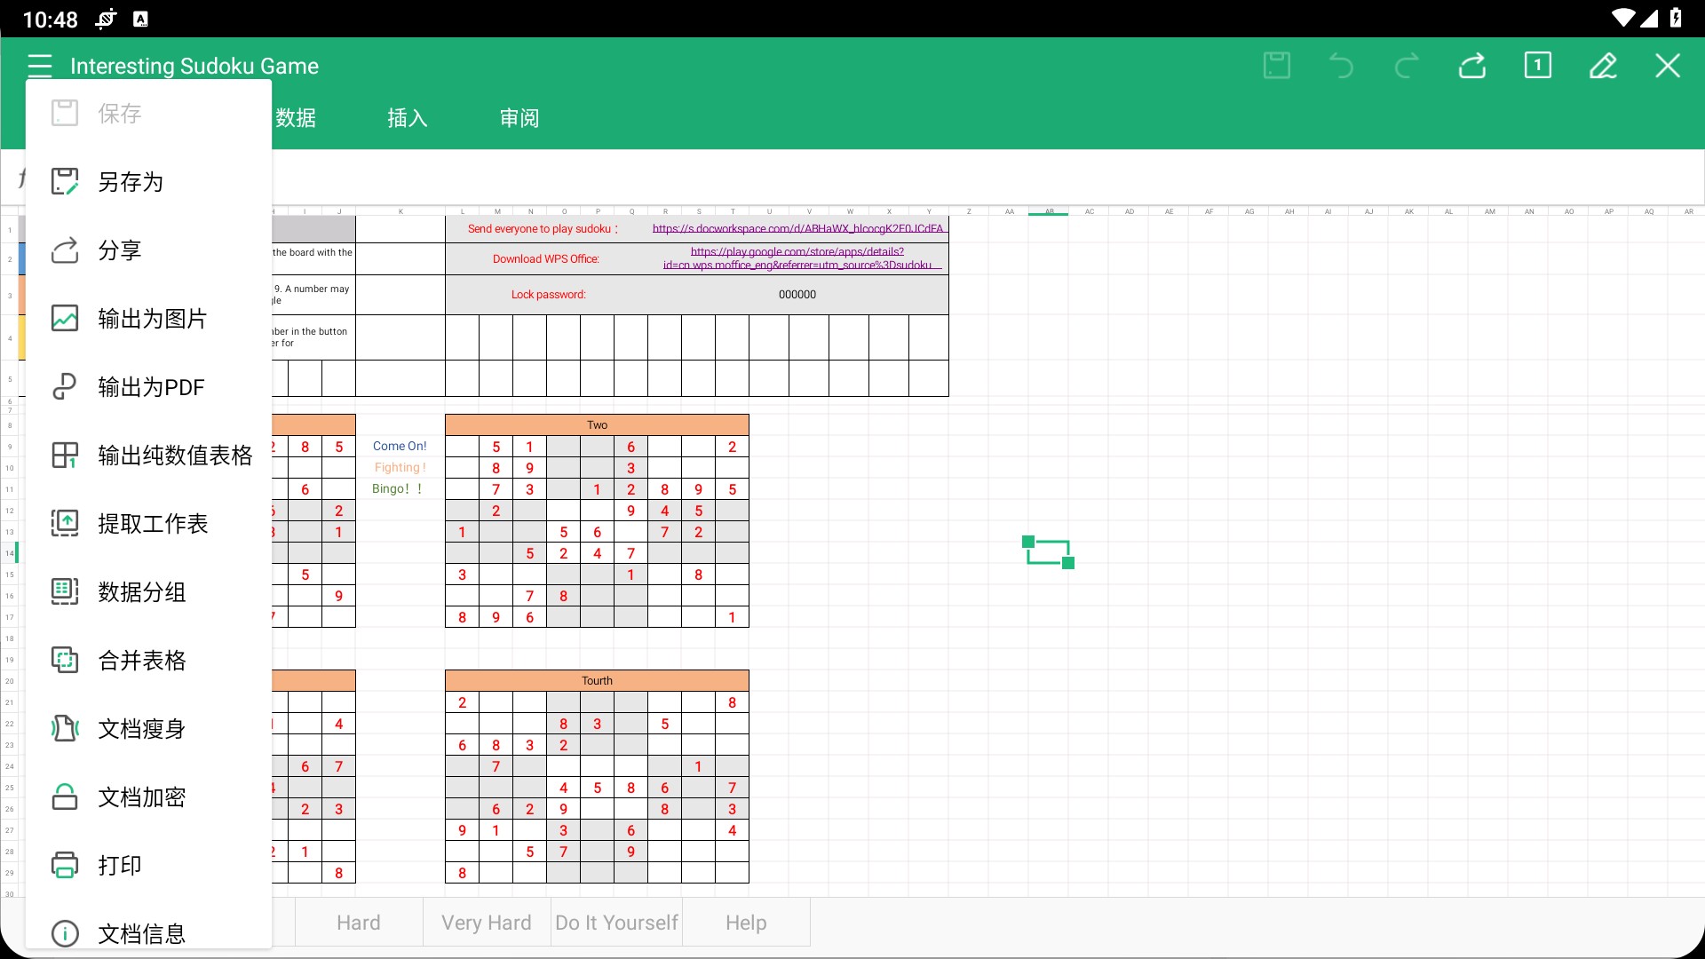Click the 合并表格 merge icon

(65, 661)
